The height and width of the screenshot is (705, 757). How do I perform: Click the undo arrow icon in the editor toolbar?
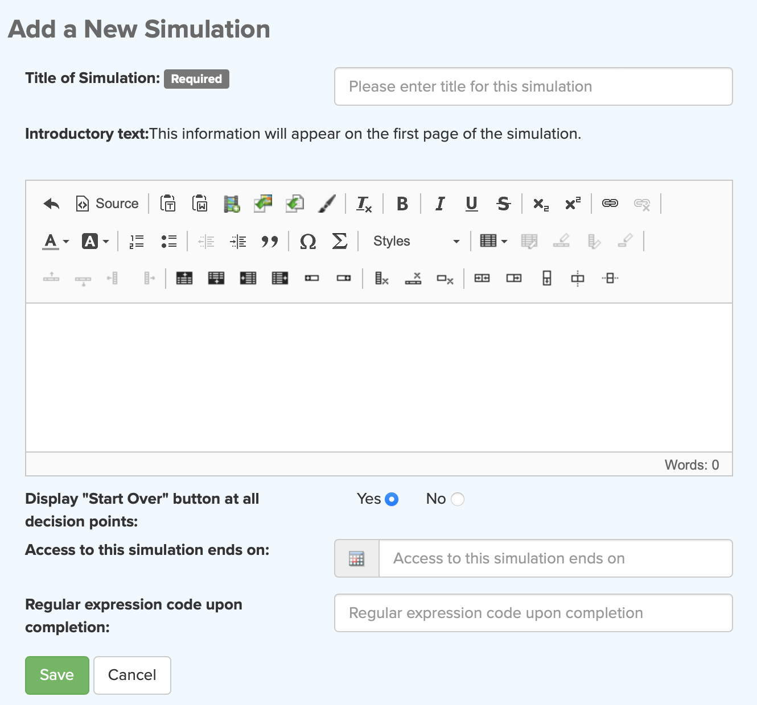52,204
